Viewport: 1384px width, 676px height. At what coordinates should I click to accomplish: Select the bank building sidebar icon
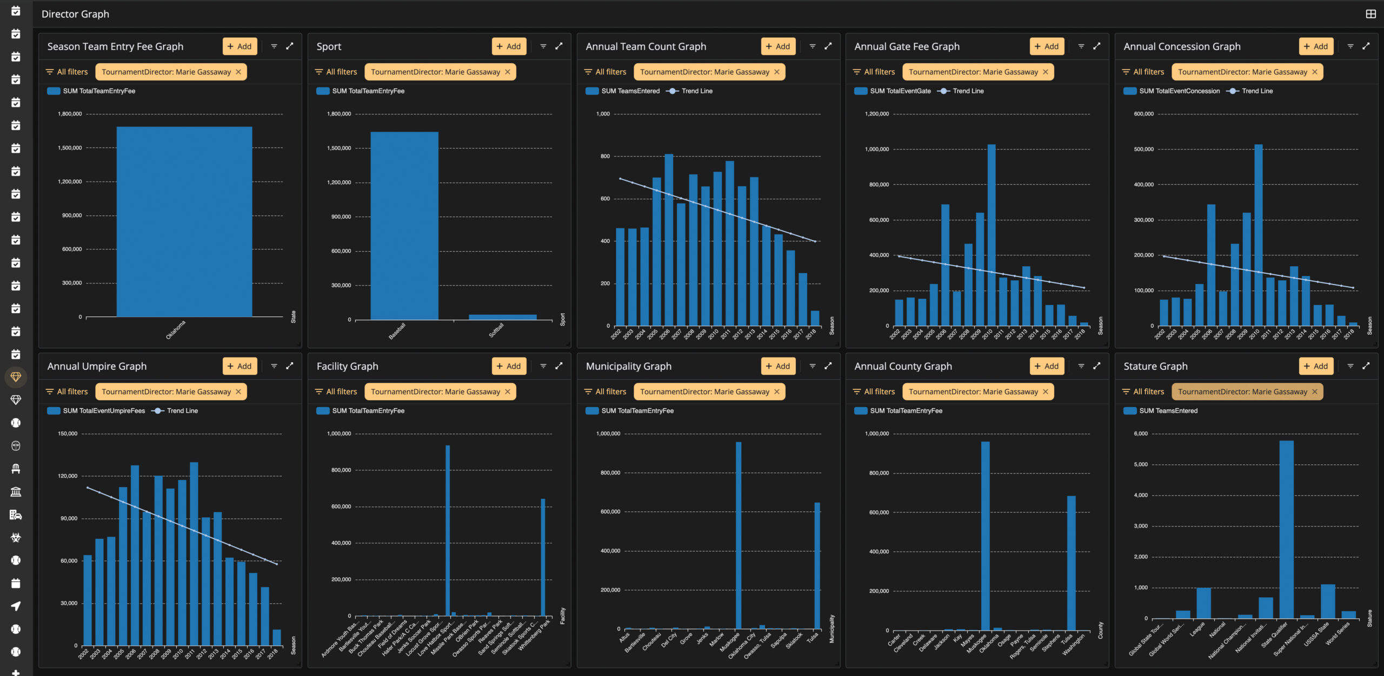click(x=16, y=491)
